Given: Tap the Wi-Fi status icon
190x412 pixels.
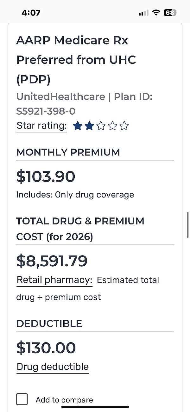Looking at the screenshot, I should point(156,13).
